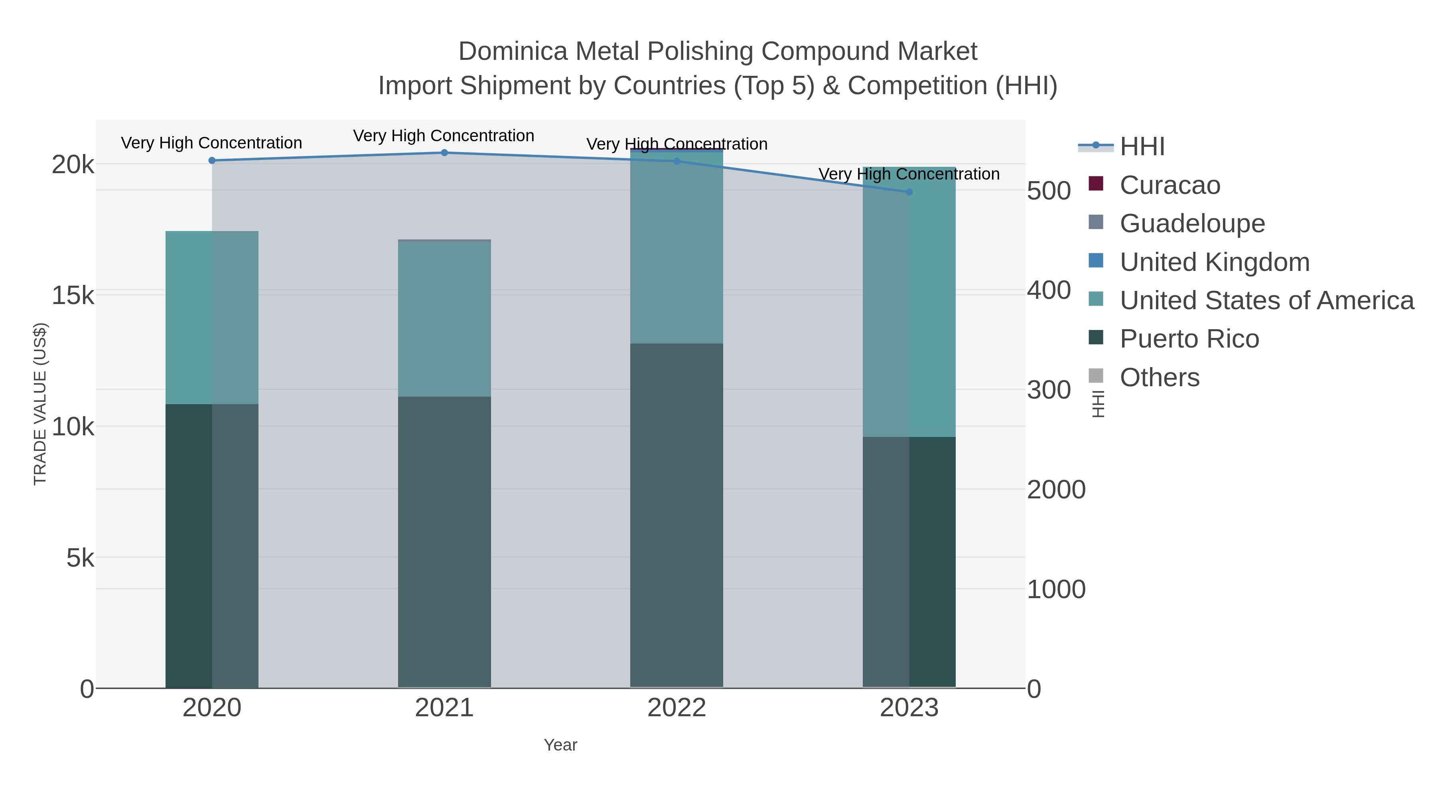The image size is (1436, 808).
Task: Click the 2022 Very High Concentration annotation
Action: tap(677, 144)
